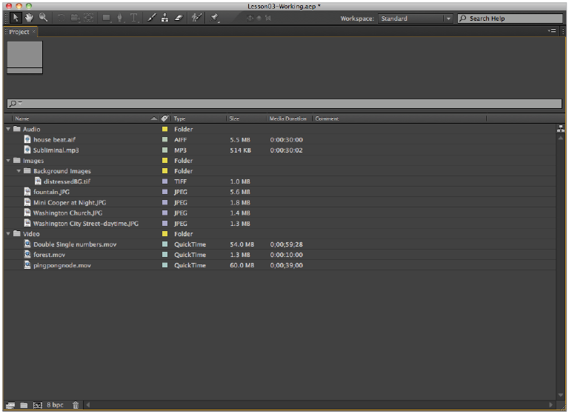Image resolution: width=569 pixels, height=414 pixels.
Task: Select the Clone Stamp tool
Action: (164, 18)
